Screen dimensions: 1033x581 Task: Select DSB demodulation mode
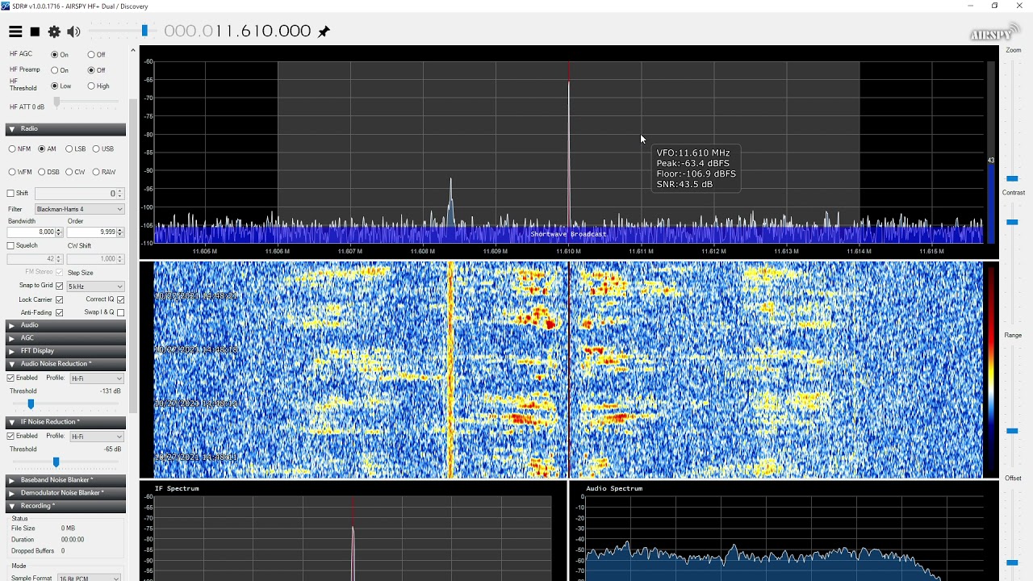click(41, 172)
